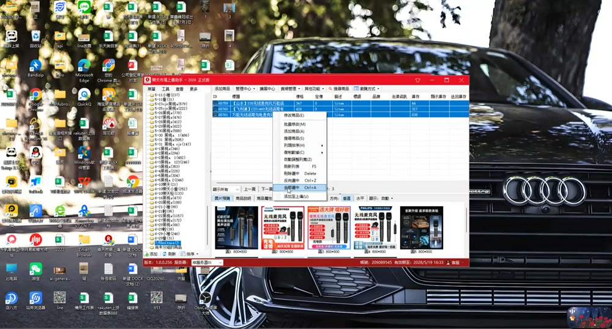Click the 刷新 refresh icon below folder tree
Image resolution: width=612 pixels, height=329 pixels.
click(x=164, y=254)
